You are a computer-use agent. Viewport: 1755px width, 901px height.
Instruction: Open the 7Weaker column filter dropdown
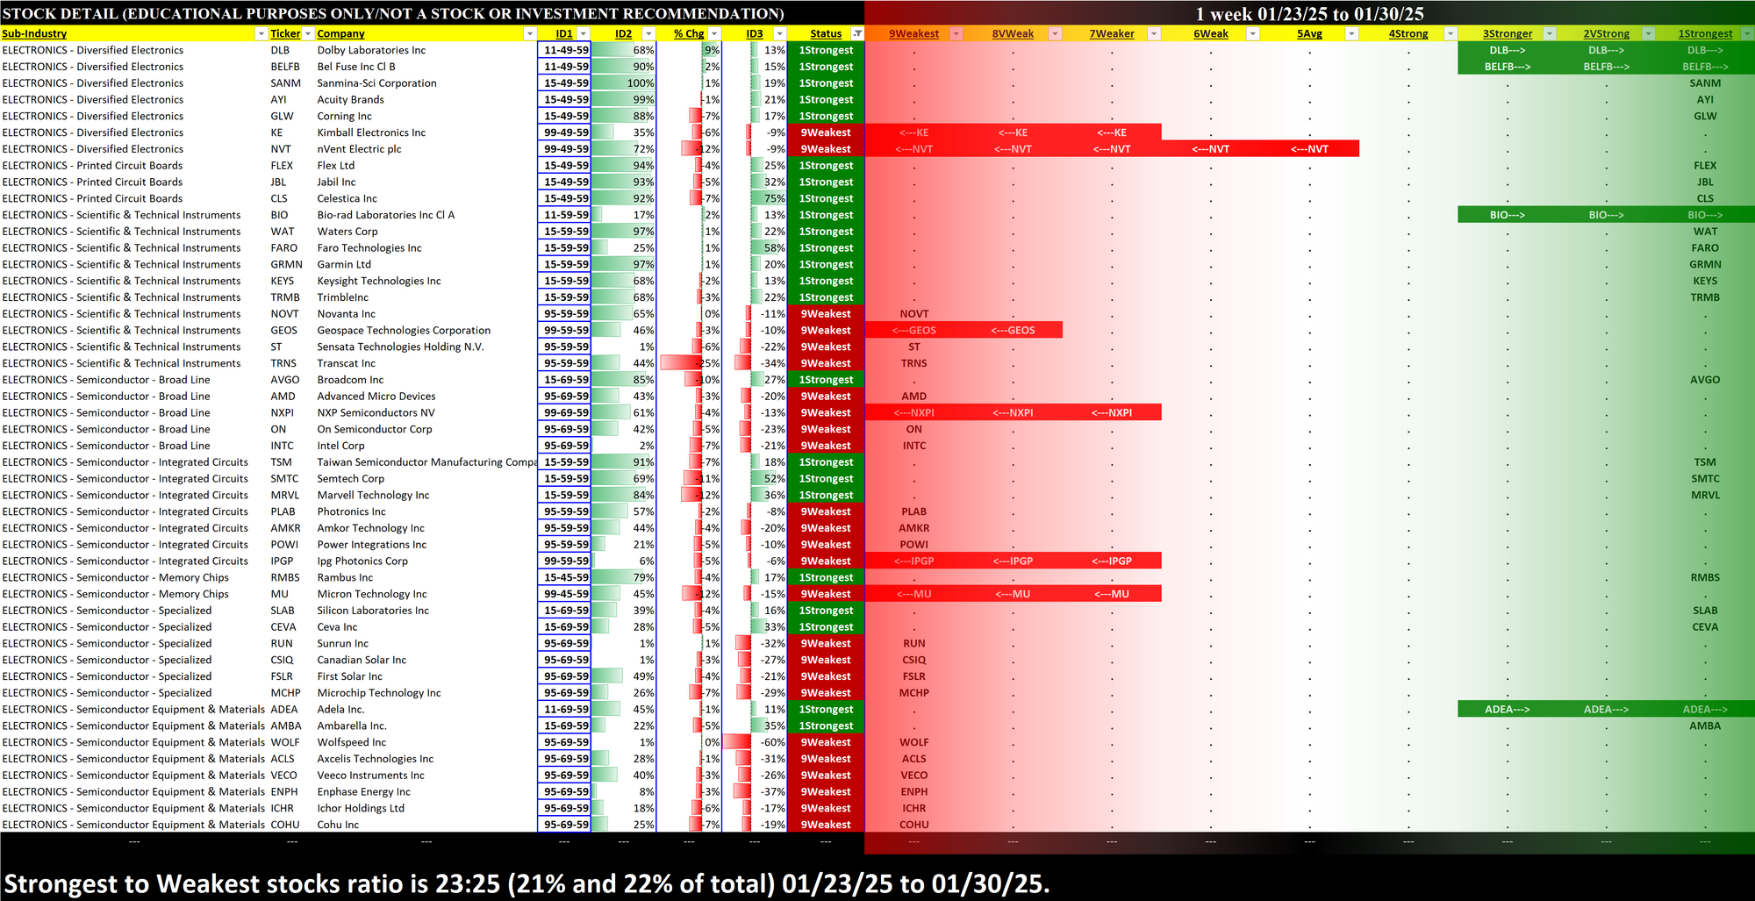click(1154, 33)
